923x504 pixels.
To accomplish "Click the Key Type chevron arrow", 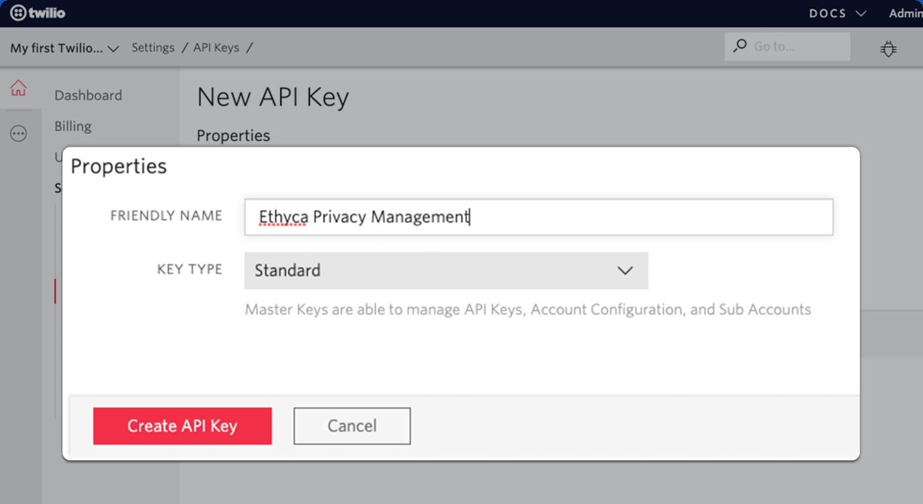I will coord(625,270).
